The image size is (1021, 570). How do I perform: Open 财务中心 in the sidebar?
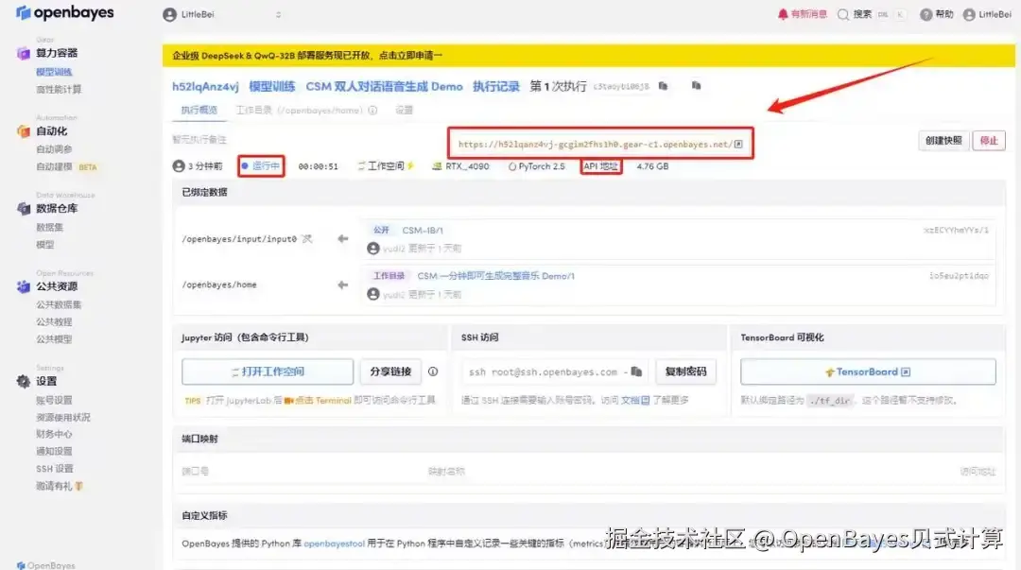click(54, 434)
